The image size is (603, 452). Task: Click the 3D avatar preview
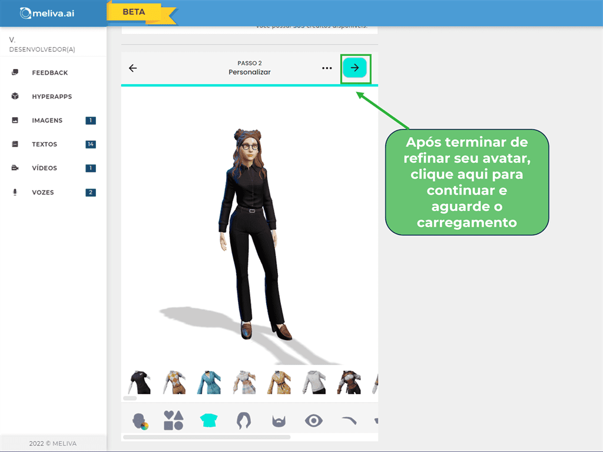click(250, 234)
